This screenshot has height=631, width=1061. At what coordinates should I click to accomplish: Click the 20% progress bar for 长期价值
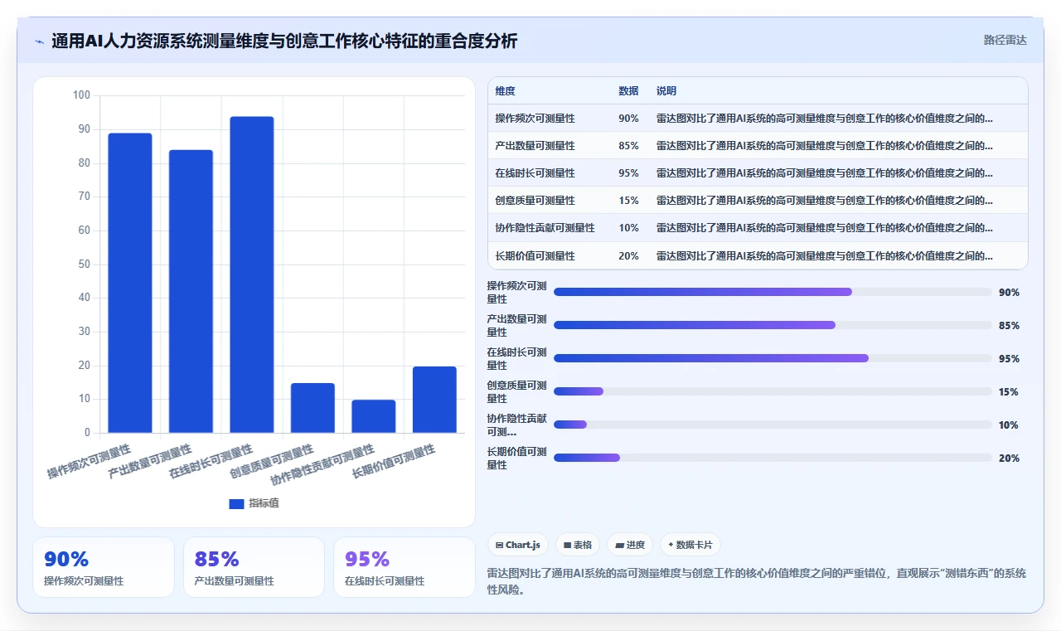773,458
